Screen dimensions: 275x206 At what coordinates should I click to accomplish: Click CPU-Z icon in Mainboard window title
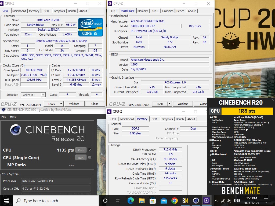(110, 3)
